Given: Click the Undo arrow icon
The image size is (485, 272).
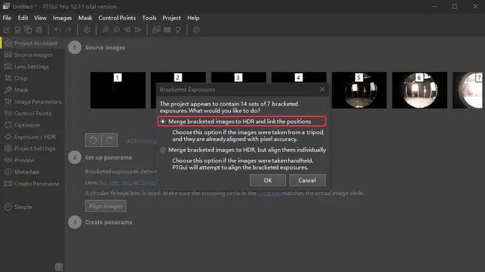Looking at the screenshot, I should coord(57,30).
